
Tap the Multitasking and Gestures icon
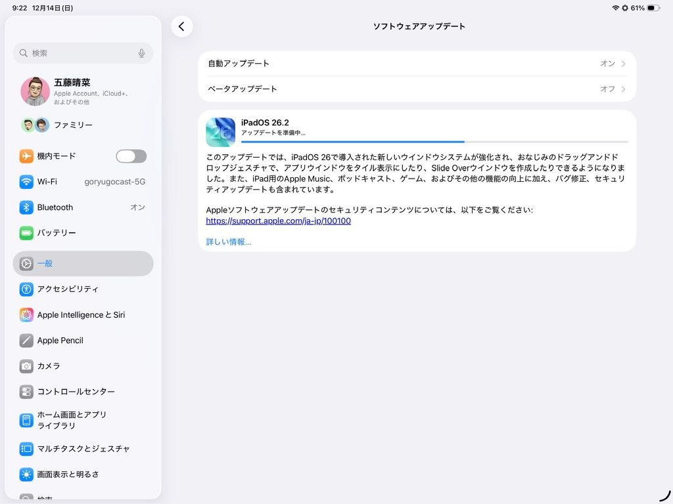26,449
